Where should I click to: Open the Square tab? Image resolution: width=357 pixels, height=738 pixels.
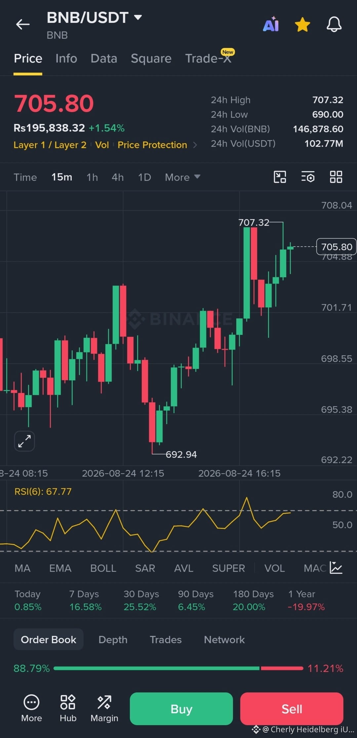(x=151, y=58)
